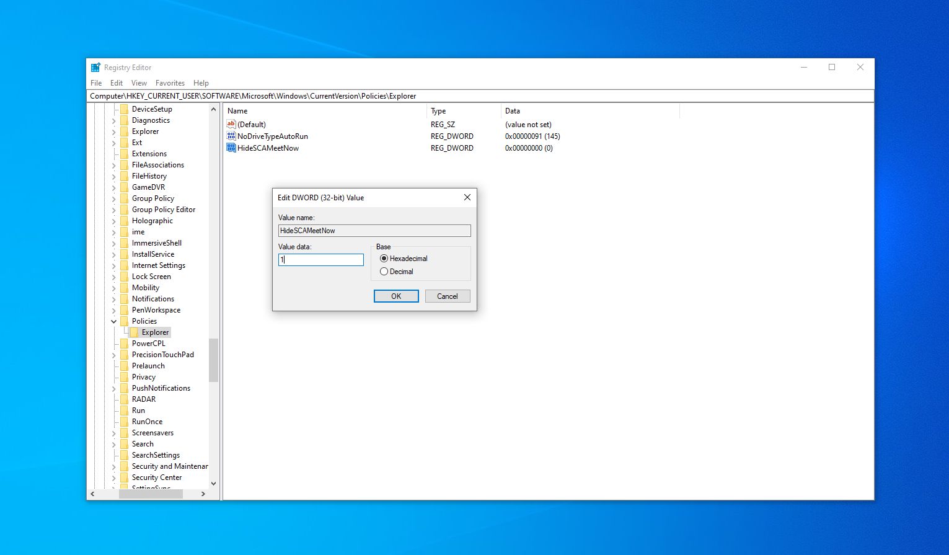Click the FileHistory folder icon

coord(124,176)
